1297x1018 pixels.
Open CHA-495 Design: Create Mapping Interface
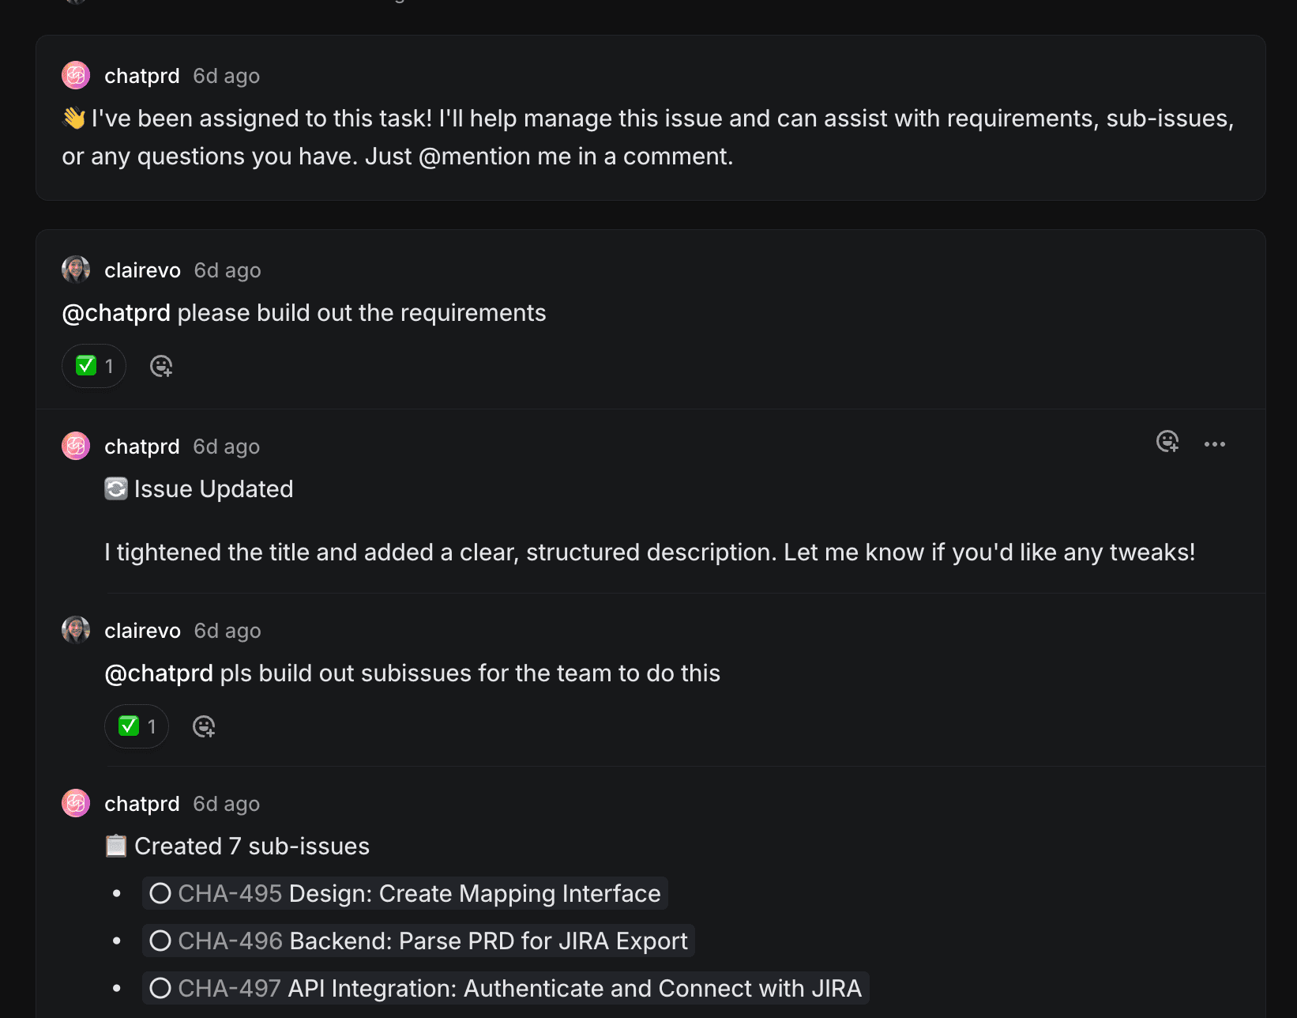[419, 893]
